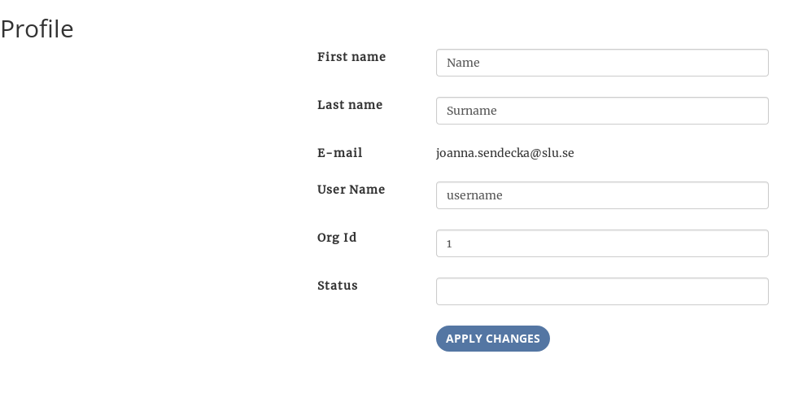
Task: Click the Org Id input field
Action: [x=602, y=243]
